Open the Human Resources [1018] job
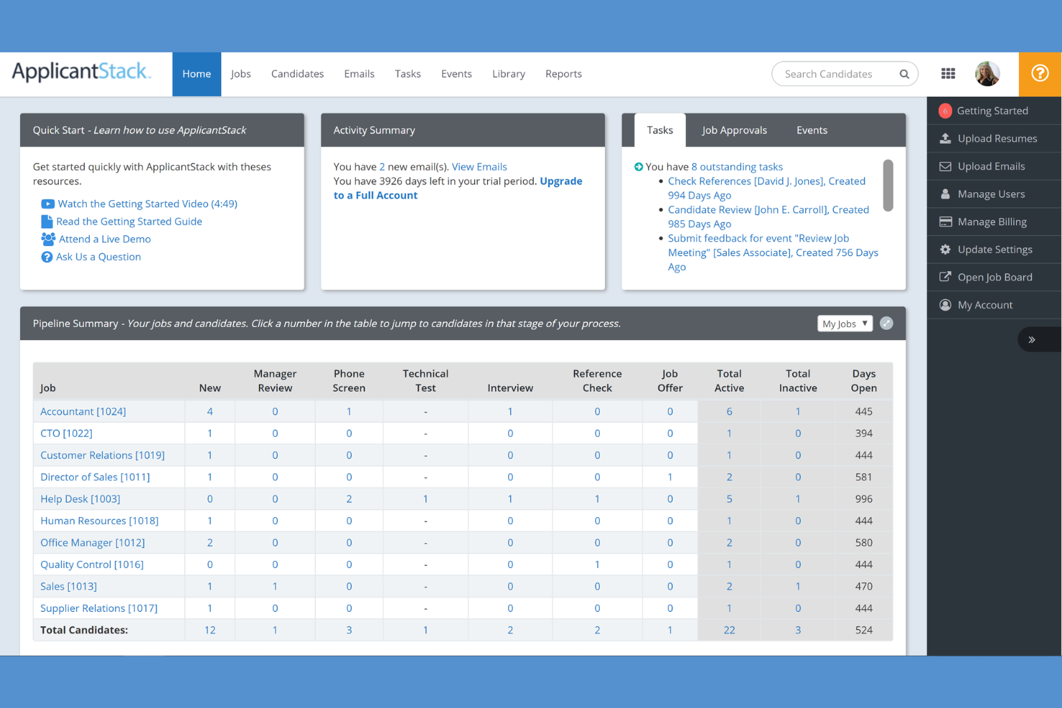 coord(100,521)
